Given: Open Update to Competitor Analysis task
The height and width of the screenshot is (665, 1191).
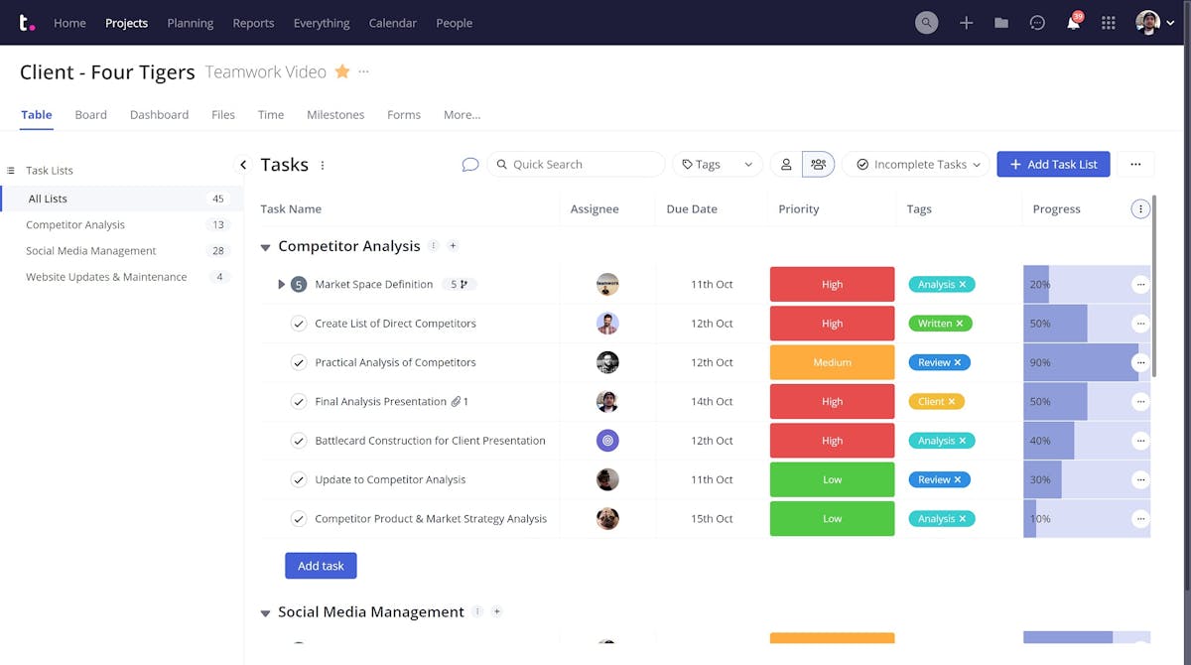Looking at the screenshot, I should 390,479.
